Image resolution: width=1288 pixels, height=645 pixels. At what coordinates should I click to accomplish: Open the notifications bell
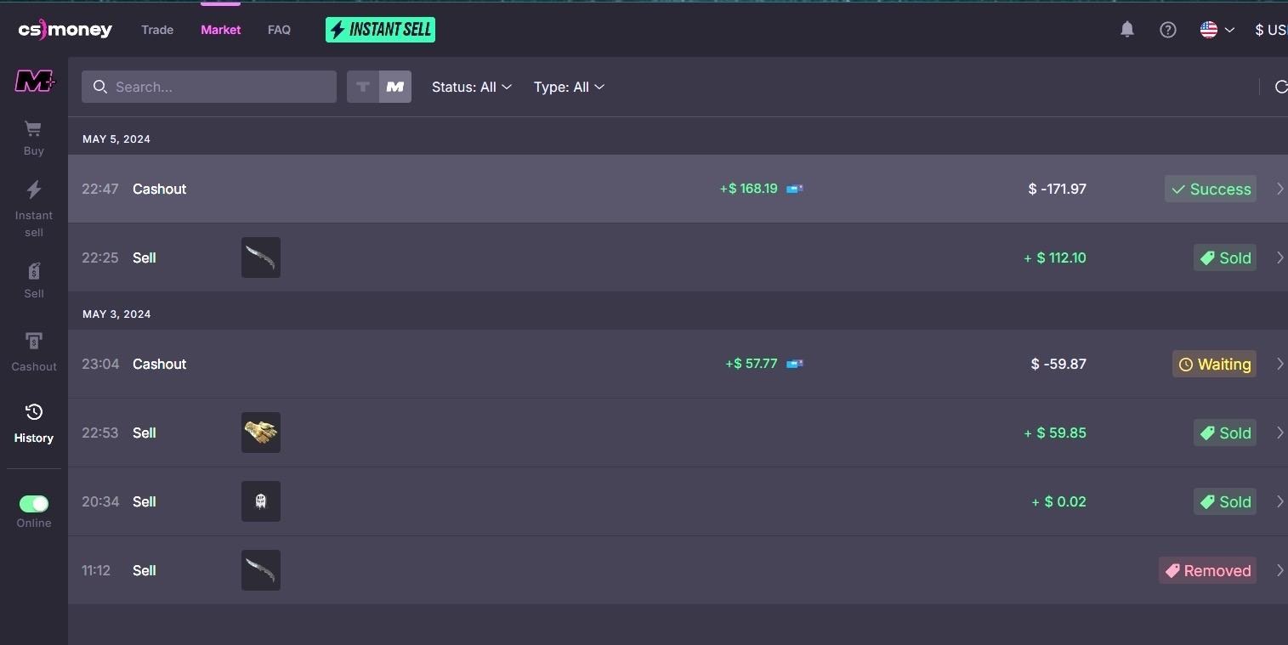pyautogui.click(x=1127, y=30)
